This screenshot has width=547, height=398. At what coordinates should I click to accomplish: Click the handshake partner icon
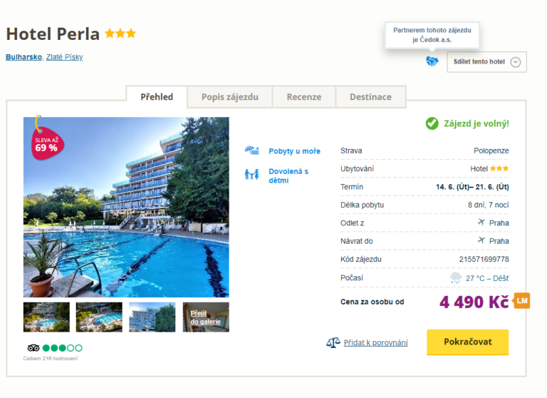click(x=432, y=61)
